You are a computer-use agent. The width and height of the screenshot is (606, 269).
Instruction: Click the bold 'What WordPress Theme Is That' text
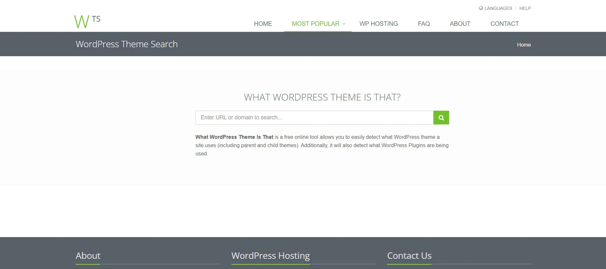pos(234,137)
